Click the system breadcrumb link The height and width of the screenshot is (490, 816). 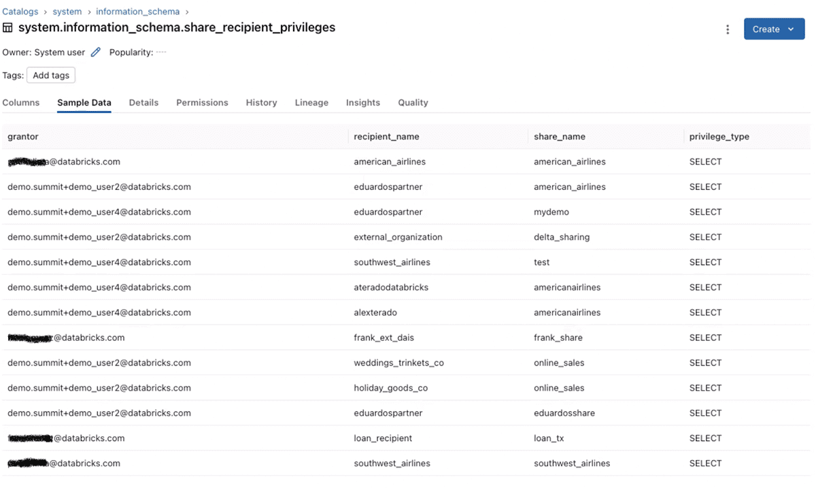[67, 12]
